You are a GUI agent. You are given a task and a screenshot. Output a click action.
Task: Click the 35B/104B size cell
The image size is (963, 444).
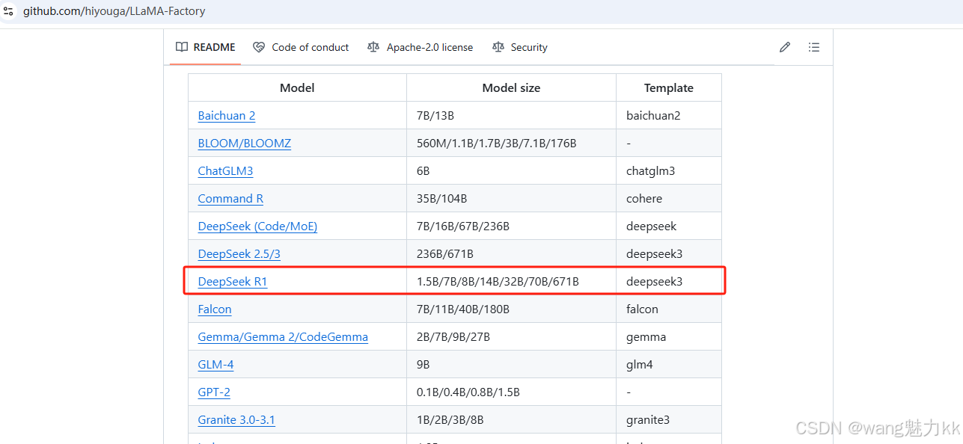[511, 199]
